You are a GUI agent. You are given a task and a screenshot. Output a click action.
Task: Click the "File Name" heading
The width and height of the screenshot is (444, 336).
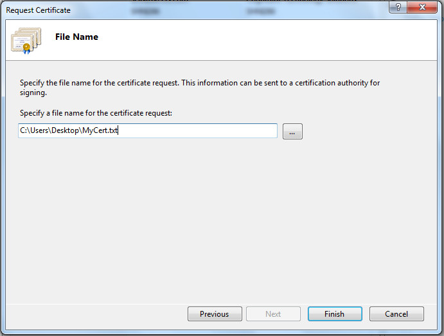pyautogui.click(x=76, y=37)
